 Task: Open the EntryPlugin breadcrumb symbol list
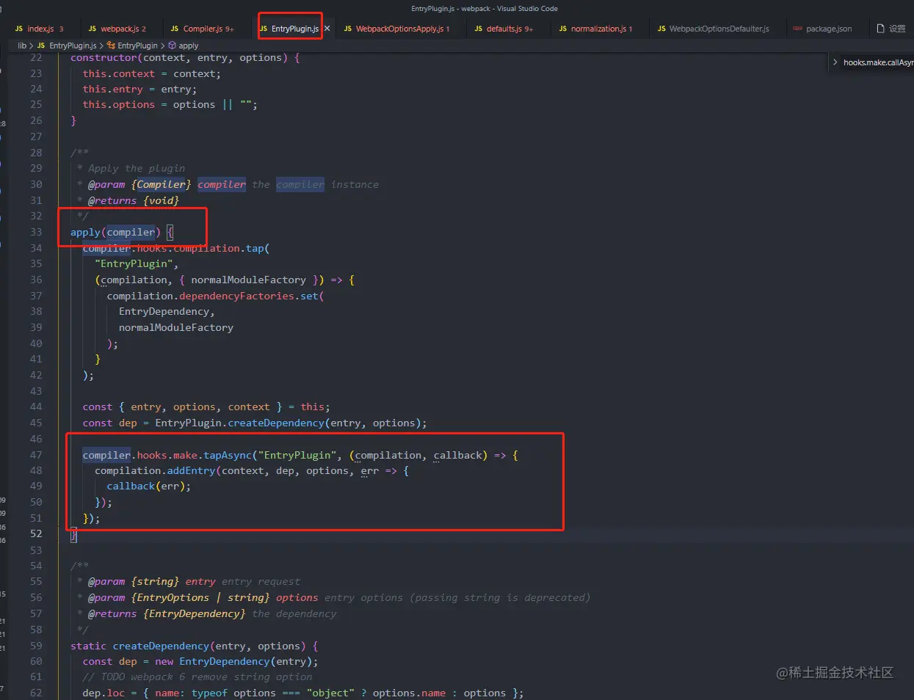[136, 45]
